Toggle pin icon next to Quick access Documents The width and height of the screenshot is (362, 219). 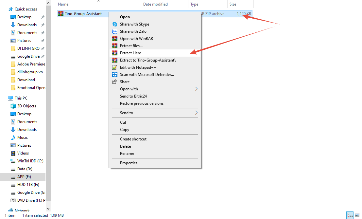43,33
